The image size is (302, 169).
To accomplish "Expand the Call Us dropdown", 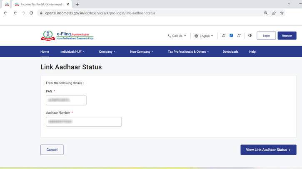I will tap(177, 36).
